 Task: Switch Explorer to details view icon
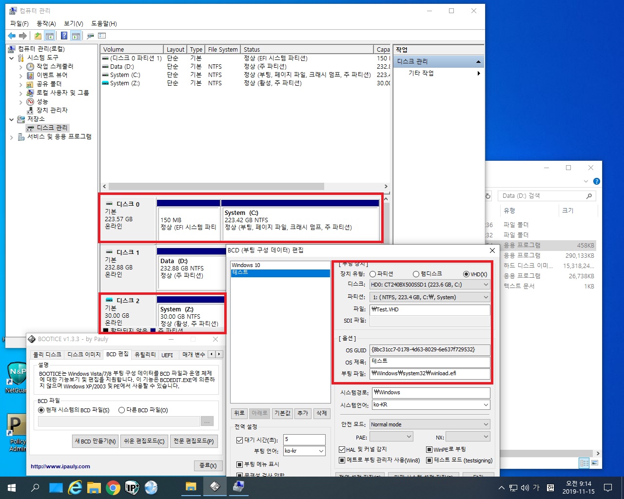[584, 463]
